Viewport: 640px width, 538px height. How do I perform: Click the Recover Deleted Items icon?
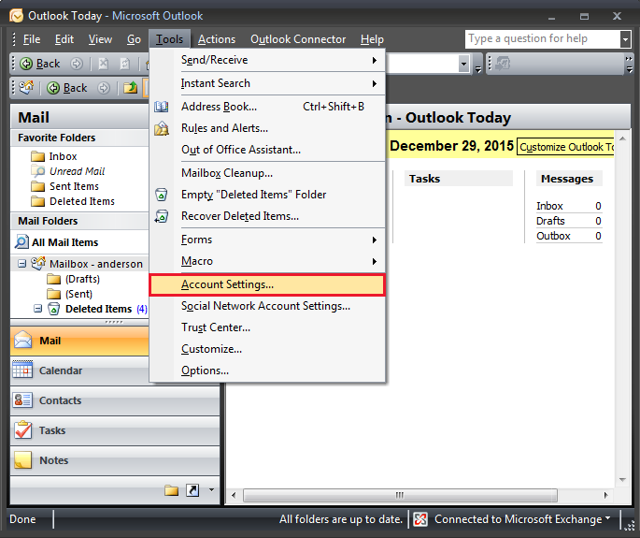162,216
